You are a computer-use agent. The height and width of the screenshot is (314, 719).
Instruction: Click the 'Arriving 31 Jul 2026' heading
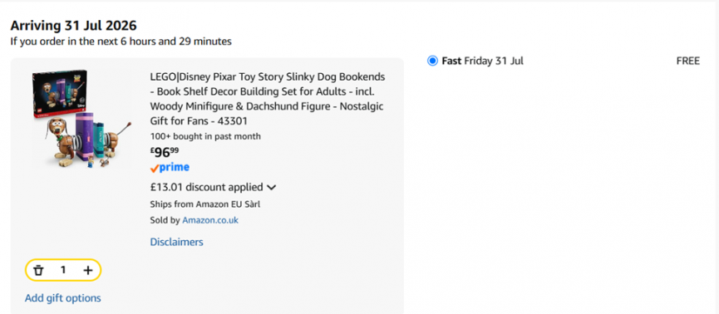point(73,25)
